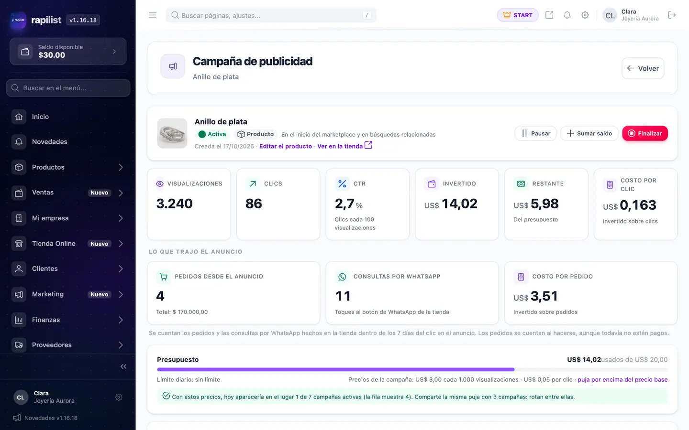
Task: Click the WhatsApp icon in Consultas card
Action: click(342, 277)
